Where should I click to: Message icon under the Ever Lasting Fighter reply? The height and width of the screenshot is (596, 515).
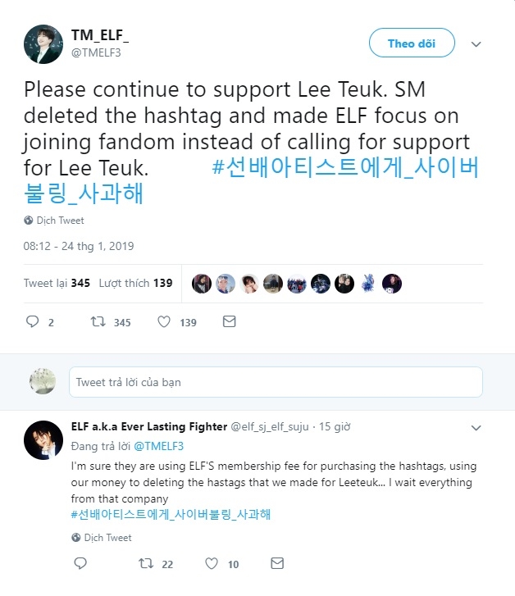[277, 563]
